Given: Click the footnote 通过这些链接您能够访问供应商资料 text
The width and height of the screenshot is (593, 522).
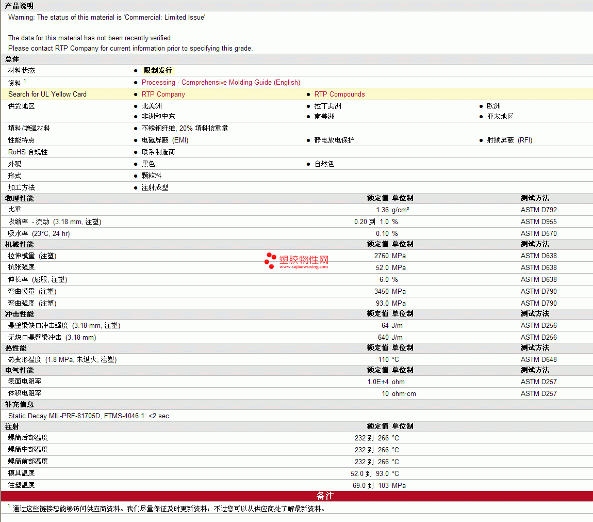Looking at the screenshot, I should coord(169,509).
